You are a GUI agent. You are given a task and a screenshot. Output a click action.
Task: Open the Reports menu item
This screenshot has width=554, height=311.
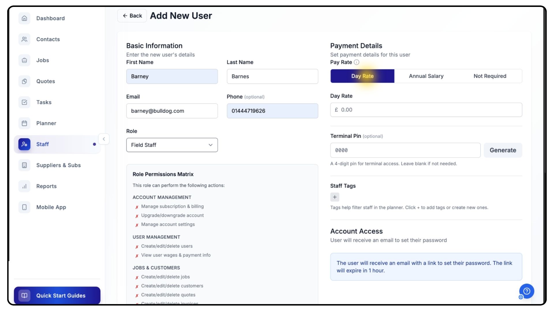(x=46, y=186)
